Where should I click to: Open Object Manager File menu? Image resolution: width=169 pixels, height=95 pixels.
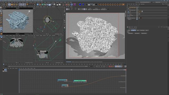[129, 4]
